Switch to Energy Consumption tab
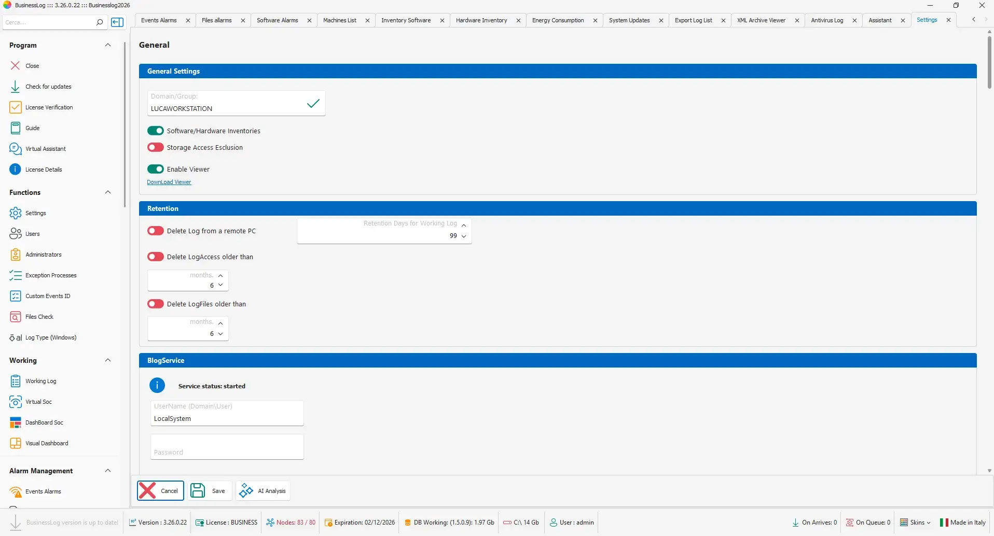994x536 pixels. (558, 20)
